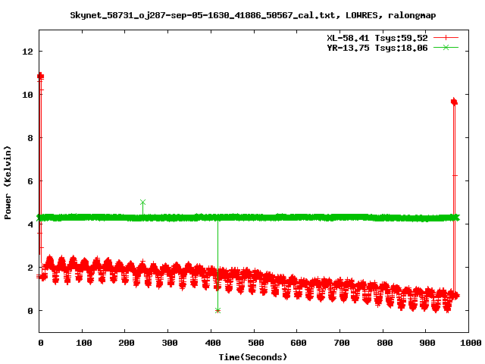Click the x-axis tick label 200
Viewport: 485px width, 364px height.
pos(127,343)
